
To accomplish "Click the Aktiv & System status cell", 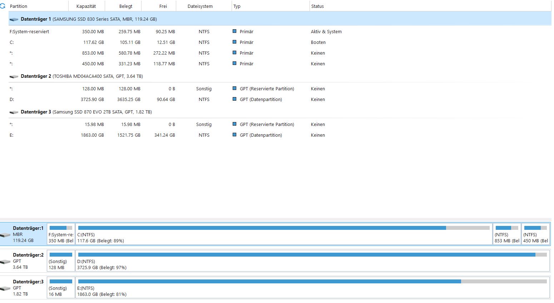I will (x=326, y=31).
